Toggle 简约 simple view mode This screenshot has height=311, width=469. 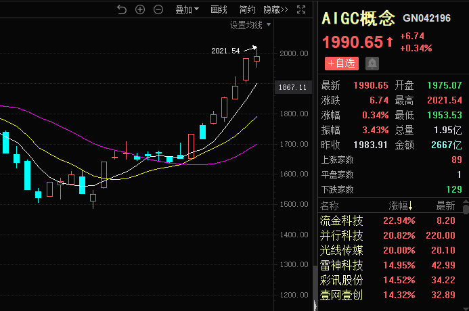pyautogui.click(x=248, y=9)
